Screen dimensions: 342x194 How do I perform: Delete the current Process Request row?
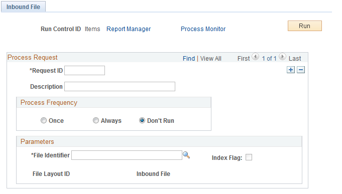coord(301,70)
